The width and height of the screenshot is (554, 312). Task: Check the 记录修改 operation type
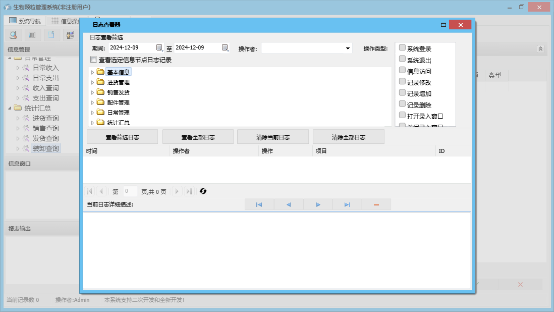point(402,81)
